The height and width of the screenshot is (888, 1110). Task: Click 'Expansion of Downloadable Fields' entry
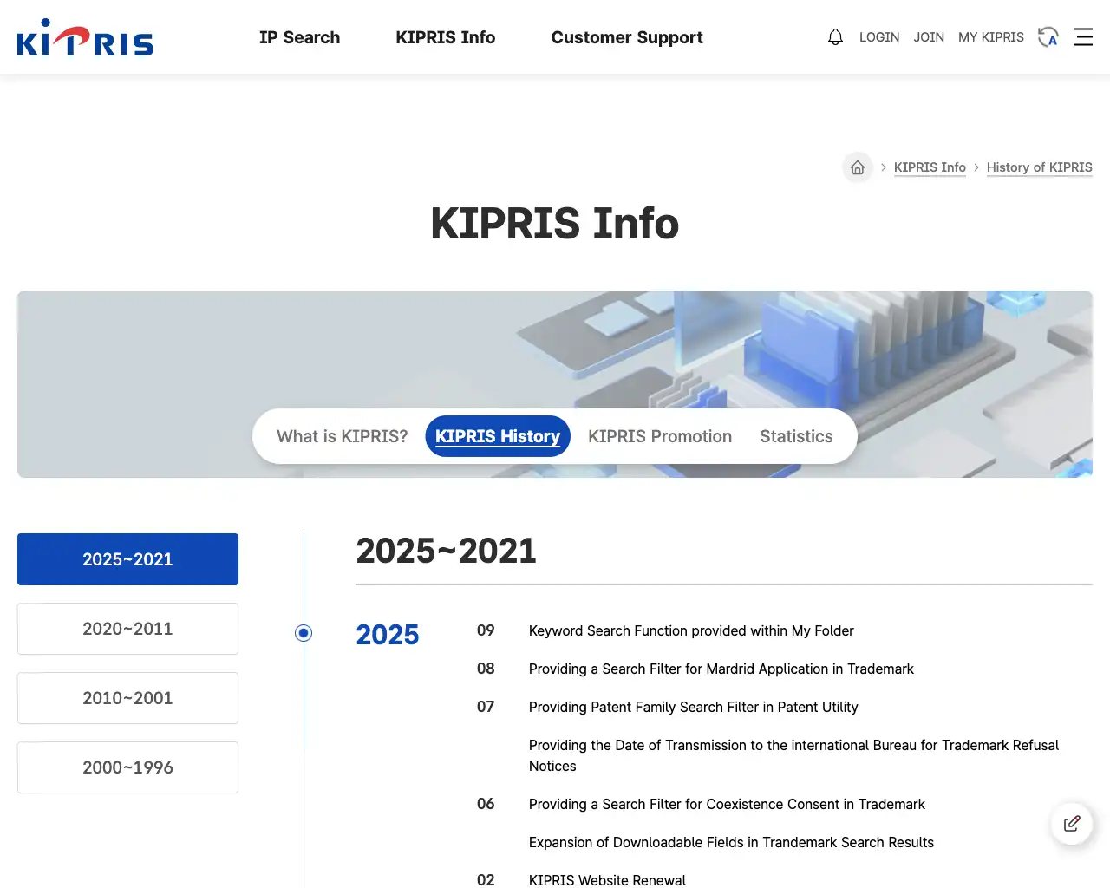tap(731, 843)
